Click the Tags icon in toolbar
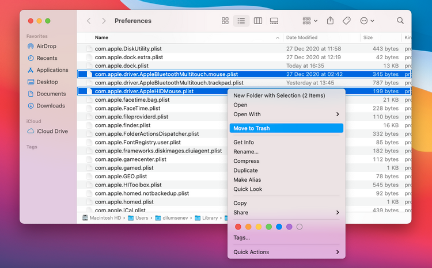Image resolution: width=432 pixels, height=268 pixels. point(346,21)
